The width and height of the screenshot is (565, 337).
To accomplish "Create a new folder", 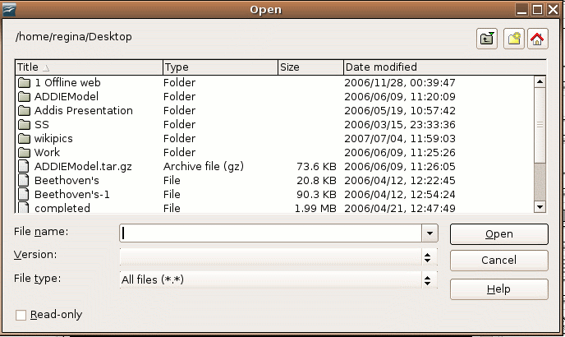I will (514, 39).
